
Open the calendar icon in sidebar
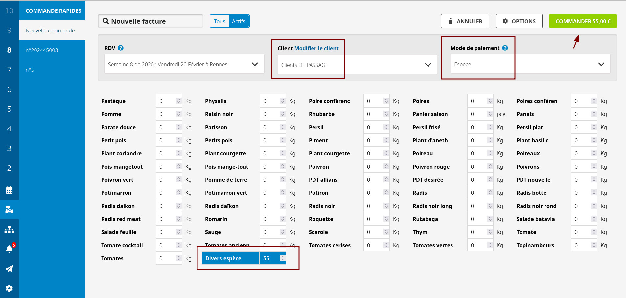click(x=9, y=190)
